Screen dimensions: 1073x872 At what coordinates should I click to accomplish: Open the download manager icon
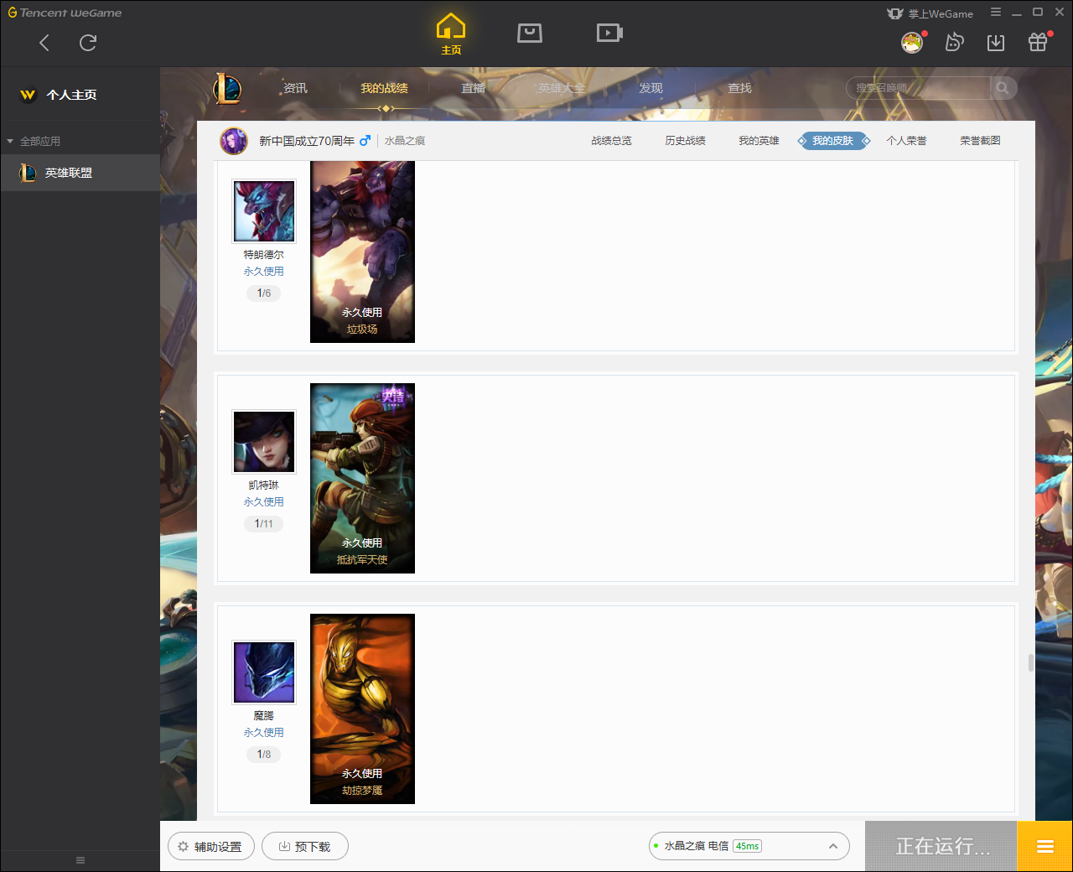[x=996, y=43]
